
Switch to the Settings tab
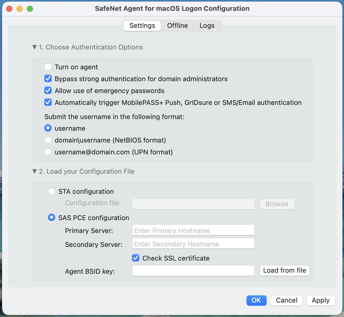142,26
